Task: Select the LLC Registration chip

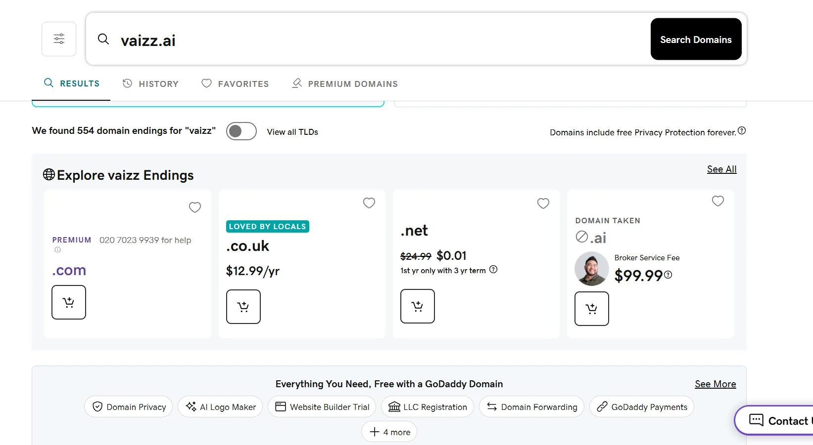Action: coord(428,406)
